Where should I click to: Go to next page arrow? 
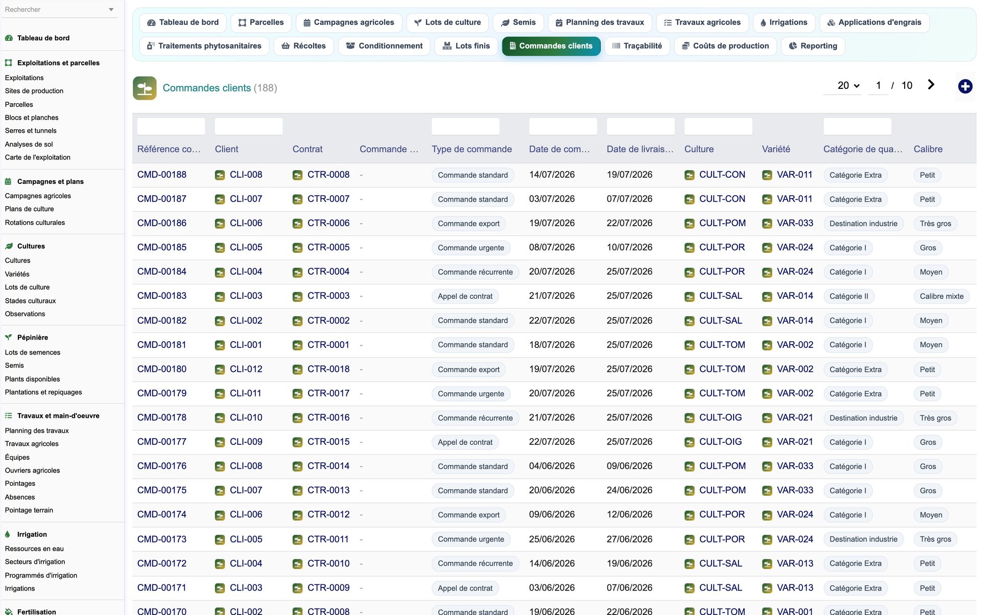coord(931,85)
